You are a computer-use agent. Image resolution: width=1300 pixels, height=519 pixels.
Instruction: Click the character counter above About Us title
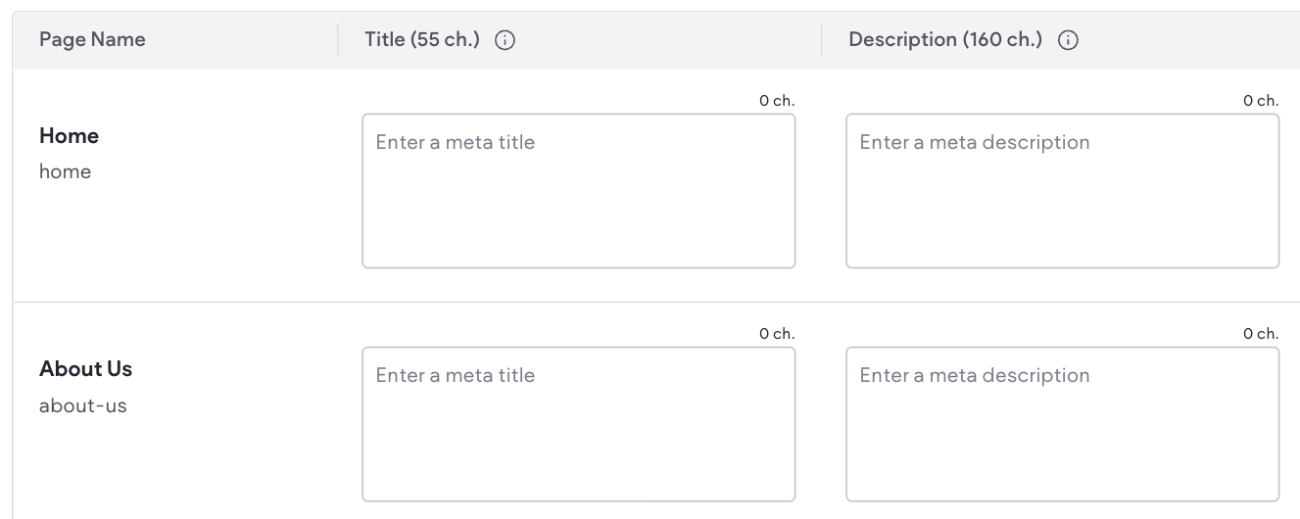point(777,333)
